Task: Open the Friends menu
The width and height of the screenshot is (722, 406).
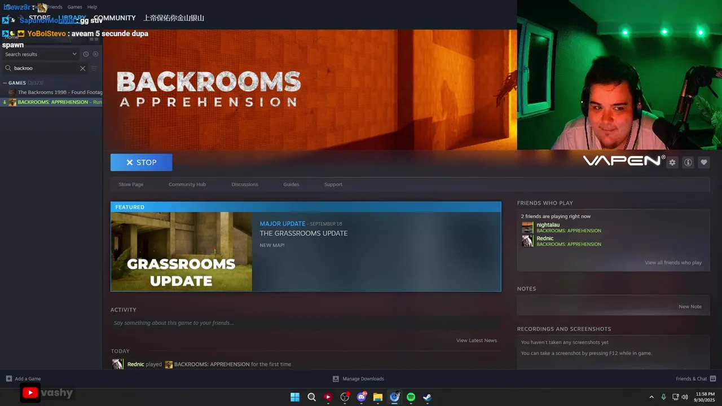Action: click(55, 7)
